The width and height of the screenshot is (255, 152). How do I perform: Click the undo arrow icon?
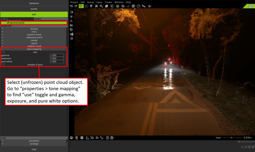[71, 6]
